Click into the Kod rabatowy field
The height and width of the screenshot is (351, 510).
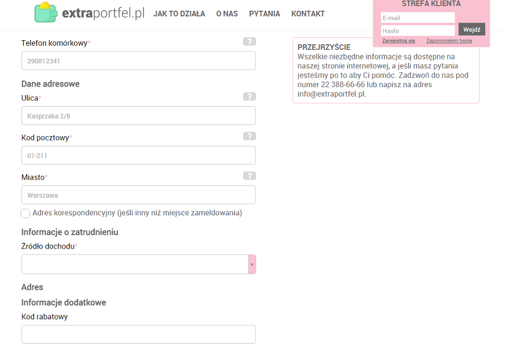click(139, 335)
